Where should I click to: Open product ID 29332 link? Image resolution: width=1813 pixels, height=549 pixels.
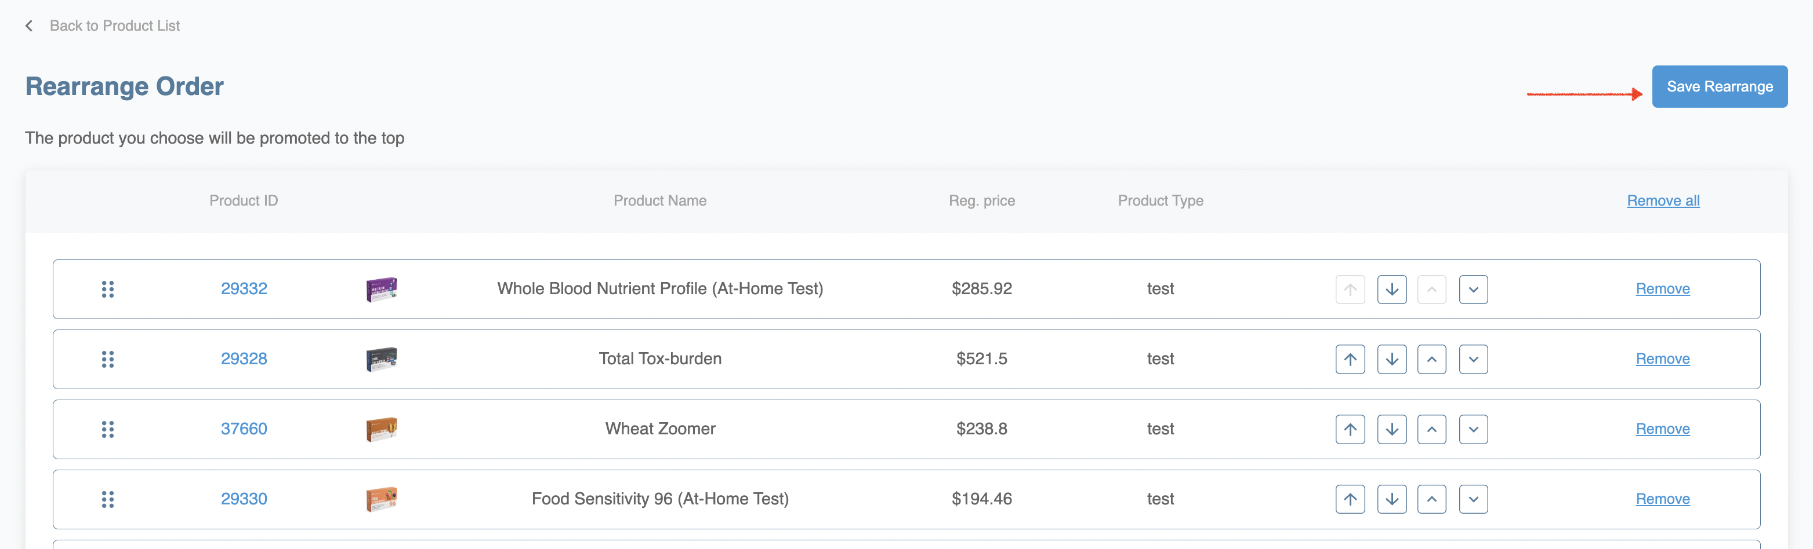(244, 289)
